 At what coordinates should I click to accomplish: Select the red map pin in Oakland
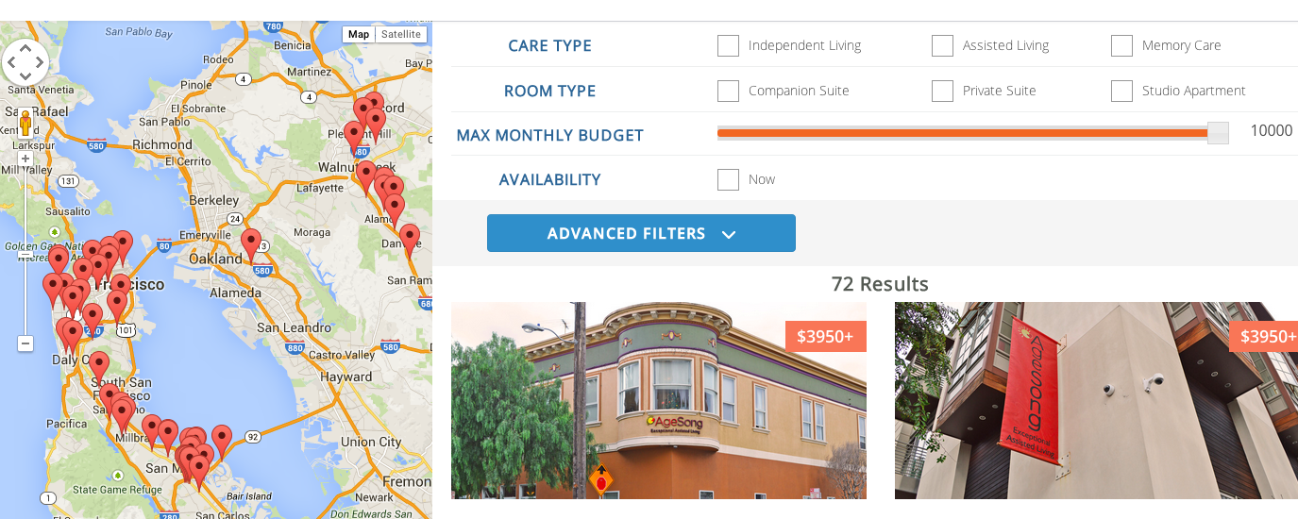251,243
